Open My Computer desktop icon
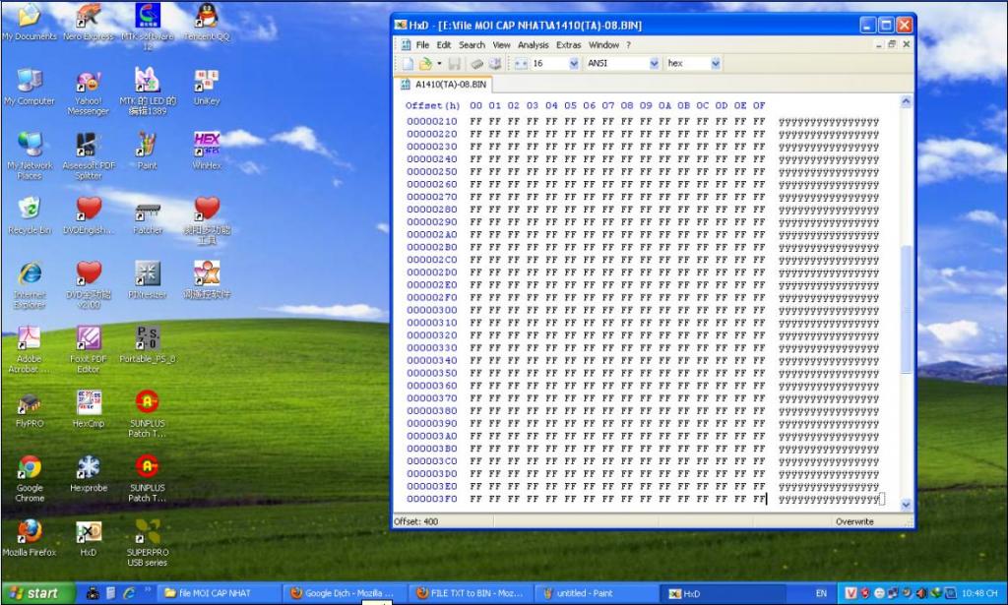The image size is (1008, 605). point(29,87)
